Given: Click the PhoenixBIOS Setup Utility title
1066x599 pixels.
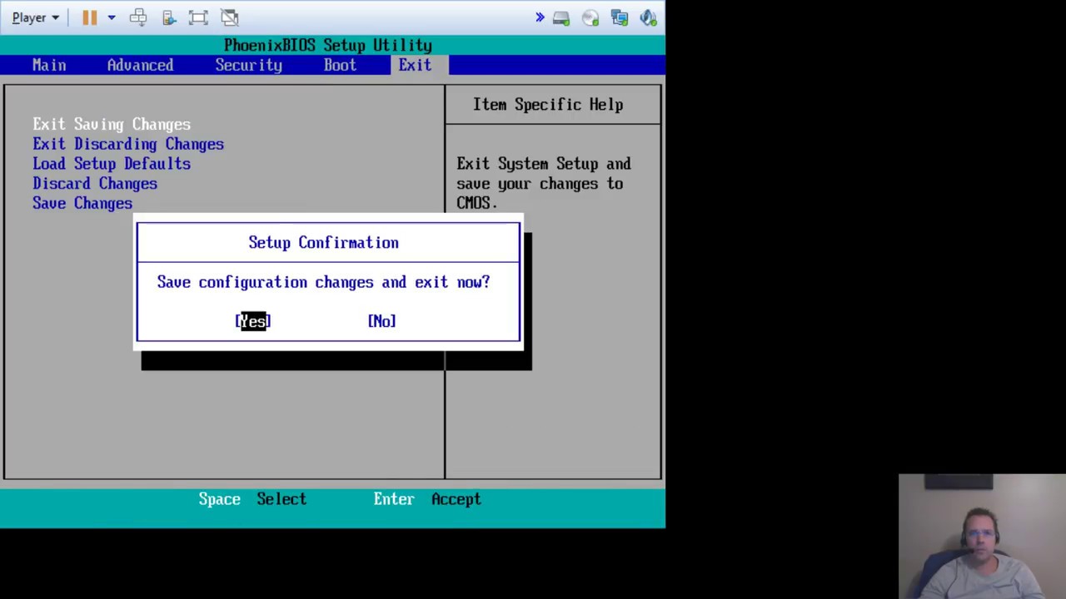Looking at the screenshot, I should [328, 46].
